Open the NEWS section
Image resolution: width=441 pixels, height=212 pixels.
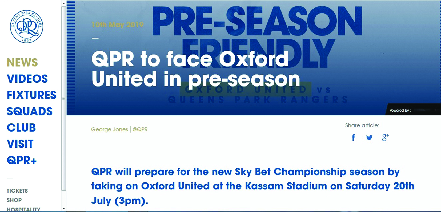point(22,63)
